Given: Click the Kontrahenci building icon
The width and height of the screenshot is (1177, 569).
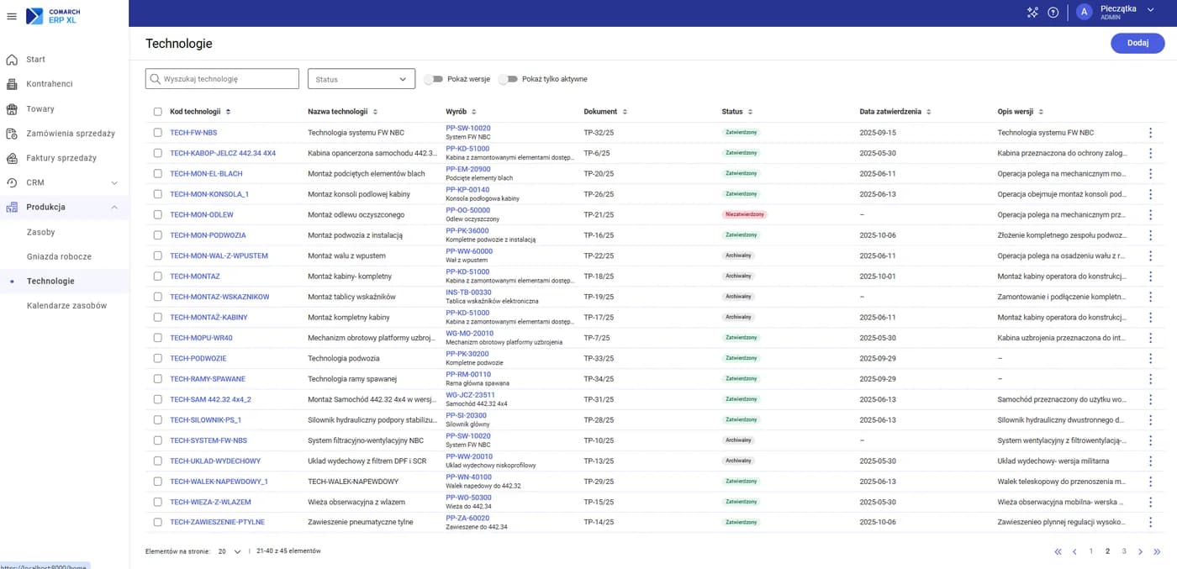Looking at the screenshot, I should (12, 84).
